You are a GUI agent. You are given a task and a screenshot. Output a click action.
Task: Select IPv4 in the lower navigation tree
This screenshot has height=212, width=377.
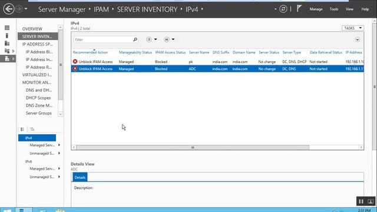pos(37,138)
